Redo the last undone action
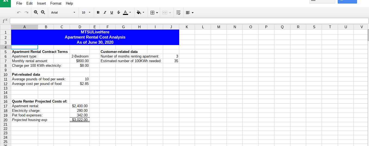 click(26, 12)
